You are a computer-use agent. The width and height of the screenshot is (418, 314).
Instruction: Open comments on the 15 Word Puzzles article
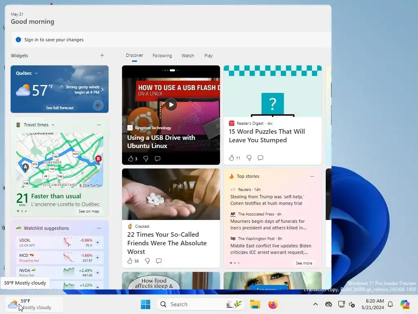coord(260,158)
